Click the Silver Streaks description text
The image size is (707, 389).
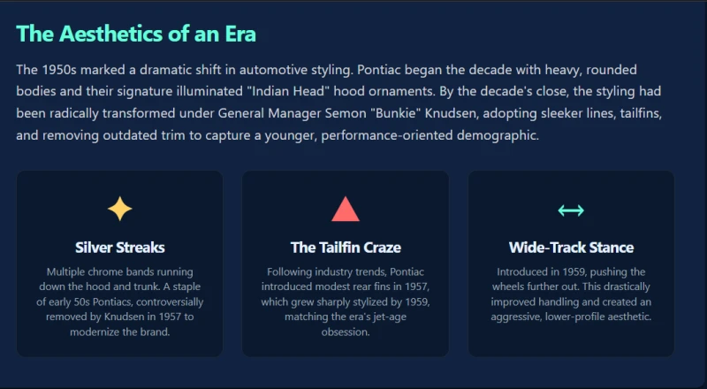(120, 301)
